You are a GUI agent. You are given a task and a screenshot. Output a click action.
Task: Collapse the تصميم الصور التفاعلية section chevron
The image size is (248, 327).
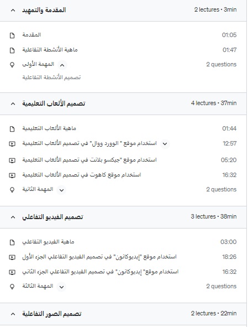(x=13, y=314)
